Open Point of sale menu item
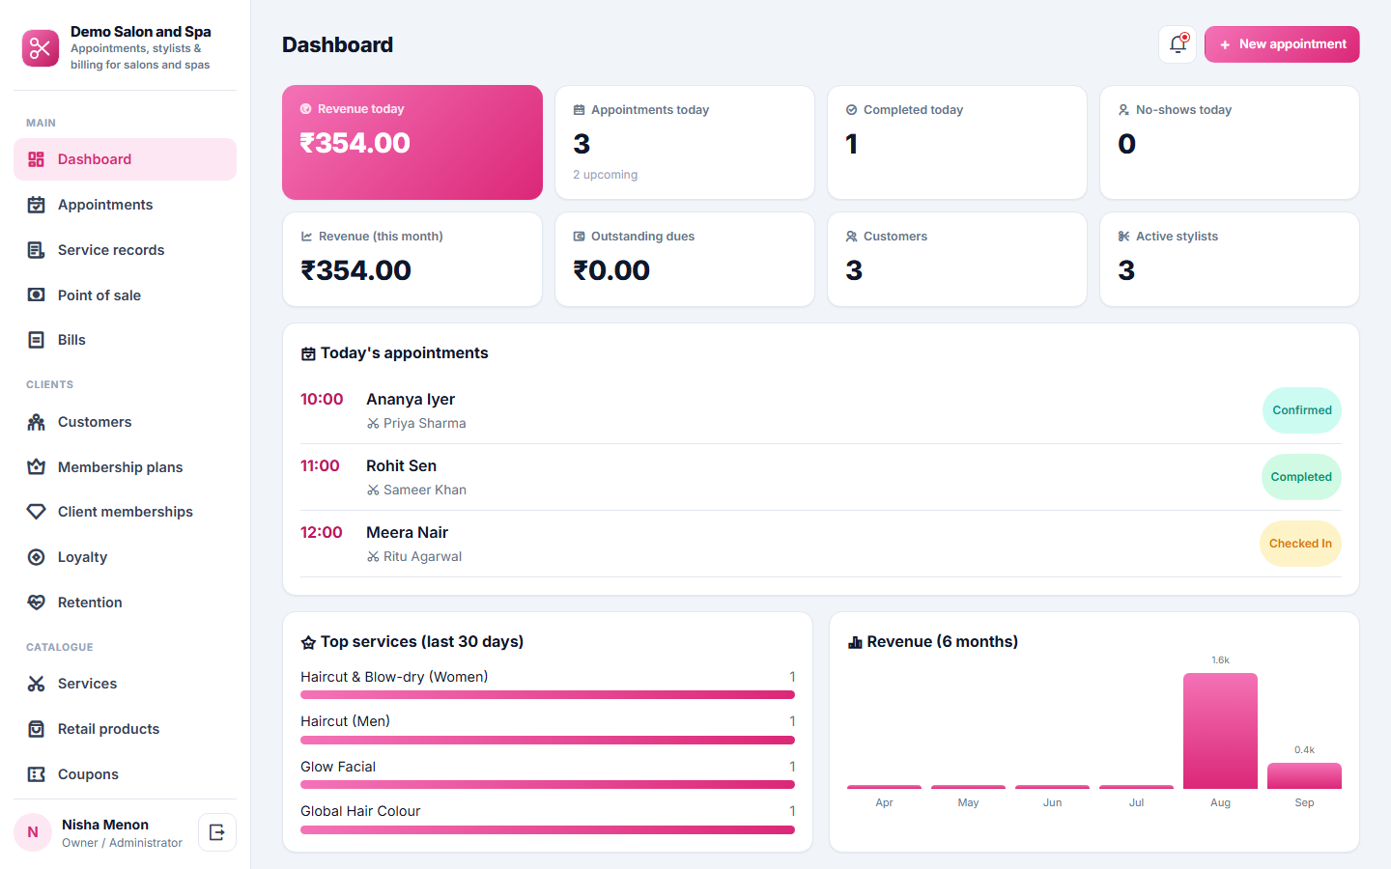The width and height of the screenshot is (1391, 869). coord(125,295)
